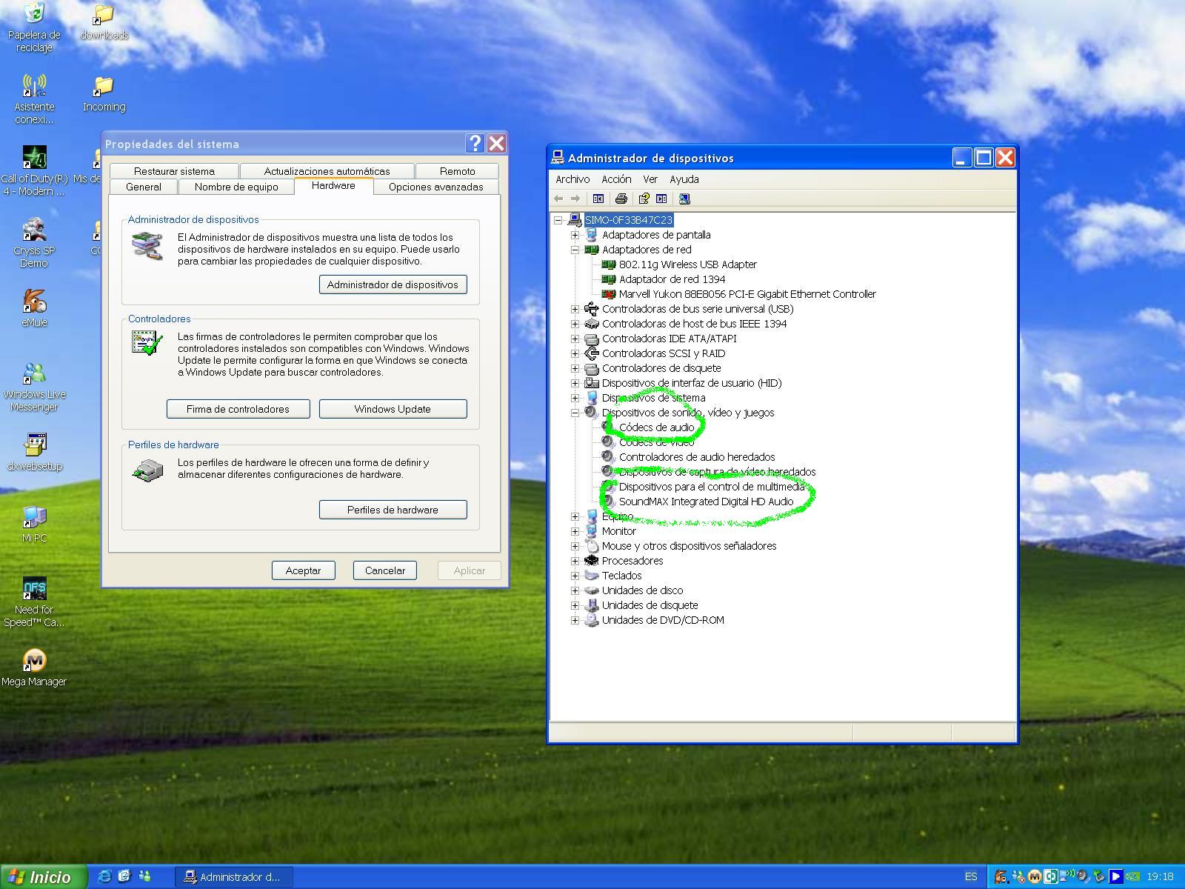Select the Asistente conexi... desktop shortcut
Image resolution: width=1185 pixels, height=889 pixels.
click(34, 100)
